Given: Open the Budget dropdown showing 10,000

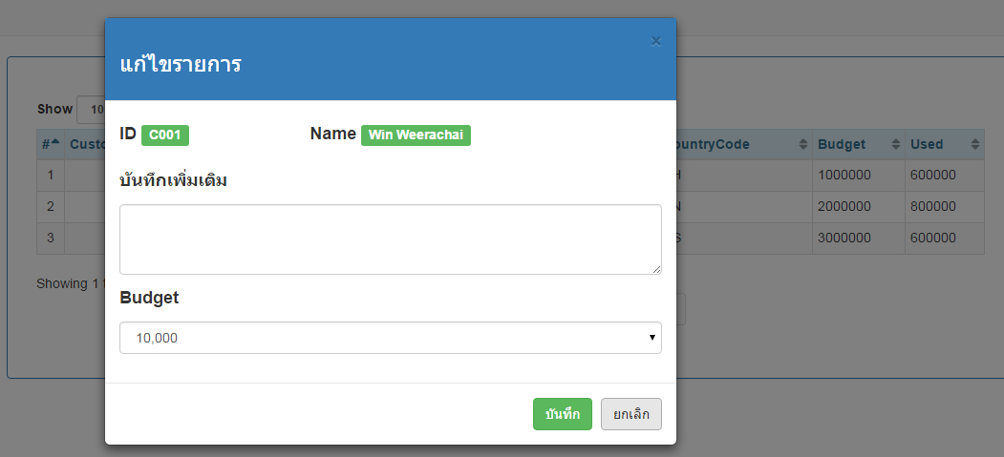Looking at the screenshot, I should (390, 338).
